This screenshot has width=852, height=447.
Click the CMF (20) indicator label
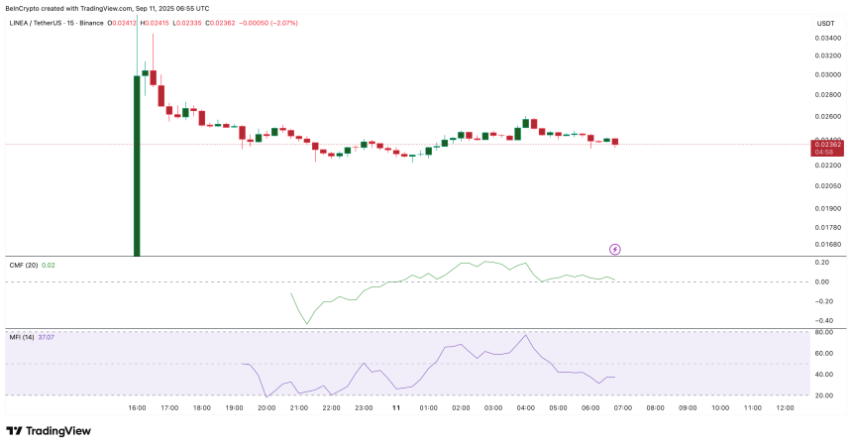click(x=24, y=266)
